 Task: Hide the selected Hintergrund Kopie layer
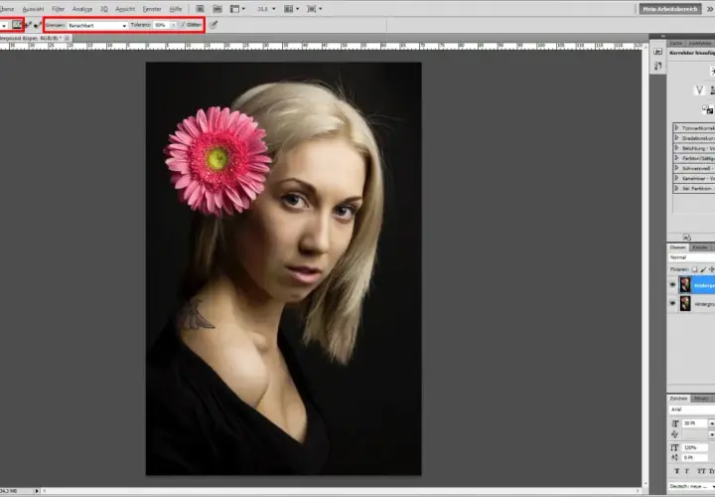[672, 285]
